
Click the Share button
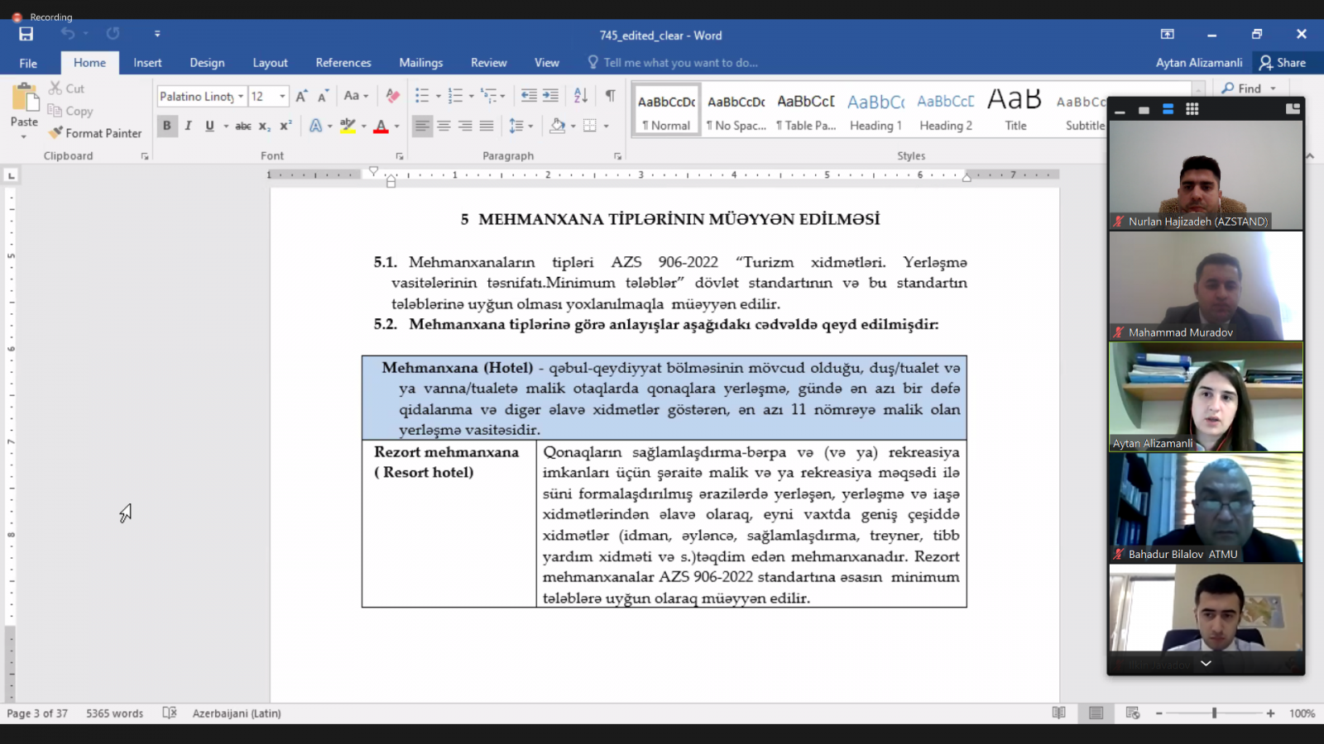coord(1283,63)
